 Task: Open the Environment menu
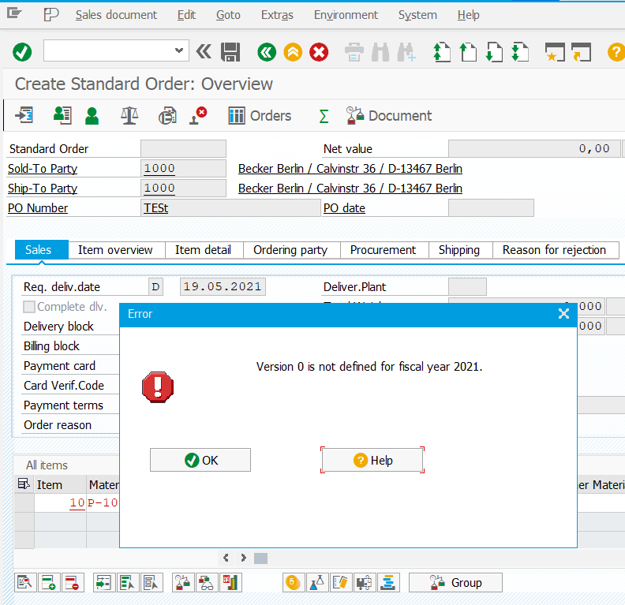coord(346,15)
